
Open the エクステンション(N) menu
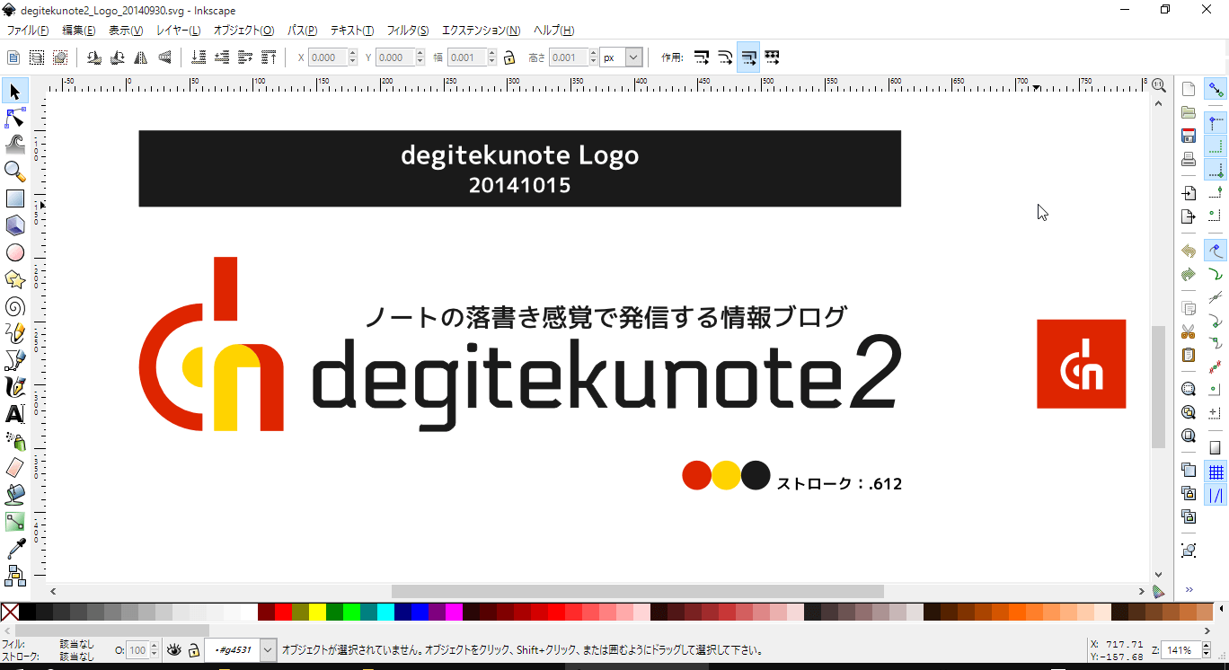pyautogui.click(x=481, y=31)
